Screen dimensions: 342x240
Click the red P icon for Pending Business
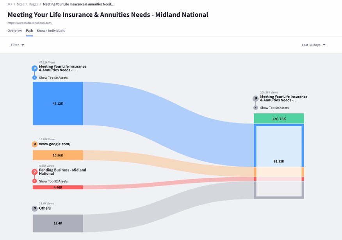point(34,172)
